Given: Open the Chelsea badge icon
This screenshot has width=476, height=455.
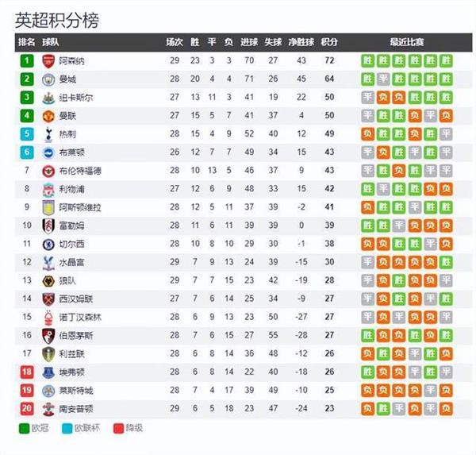Looking at the screenshot, I should click(x=48, y=245).
